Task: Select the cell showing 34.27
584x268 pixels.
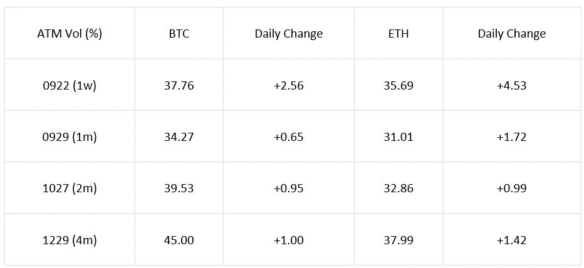Action: (x=179, y=137)
